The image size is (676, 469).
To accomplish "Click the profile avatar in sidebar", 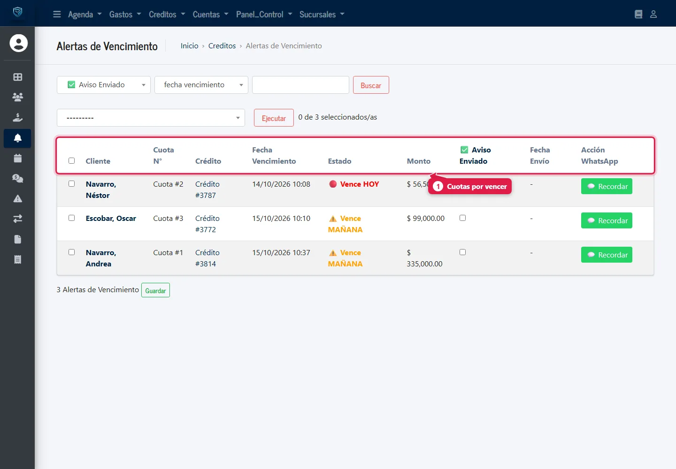I will [18, 43].
